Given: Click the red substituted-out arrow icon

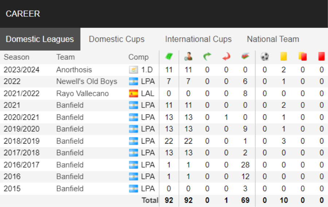Looking at the screenshot, I should coord(226,56).
